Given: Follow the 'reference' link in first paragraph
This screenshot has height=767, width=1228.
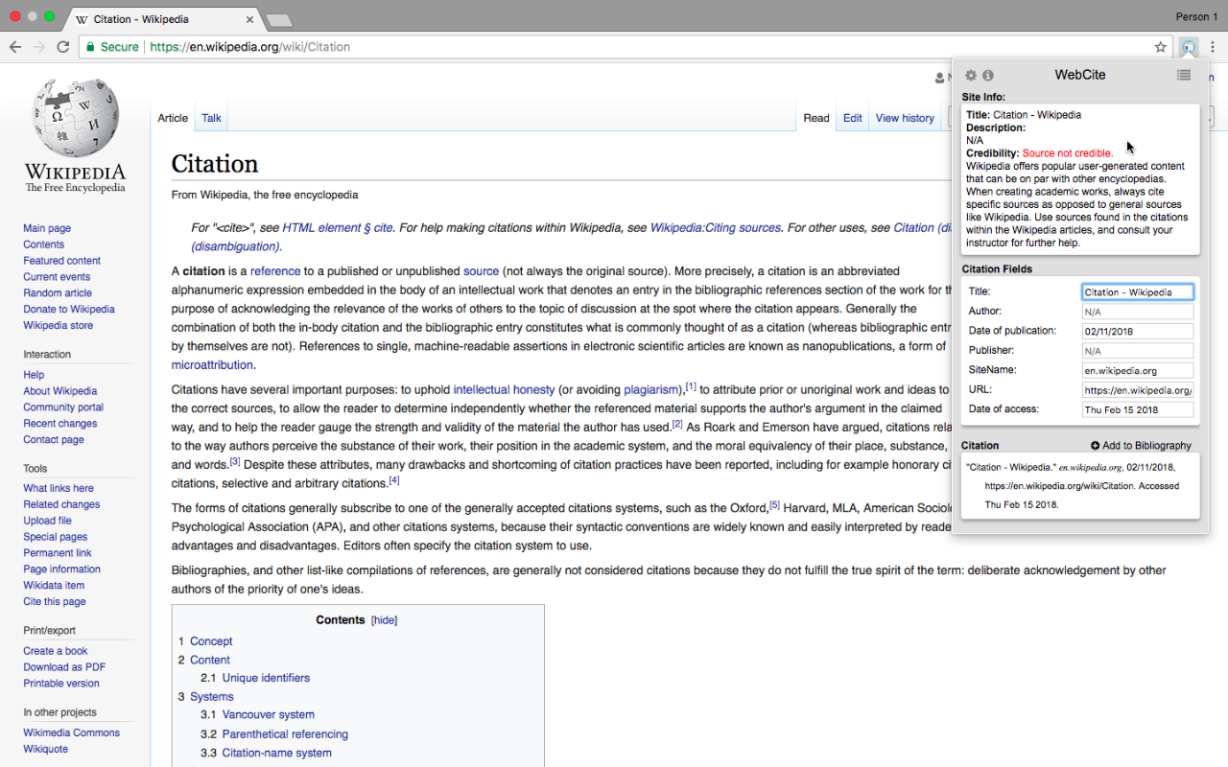Looking at the screenshot, I should (x=275, y=271).
